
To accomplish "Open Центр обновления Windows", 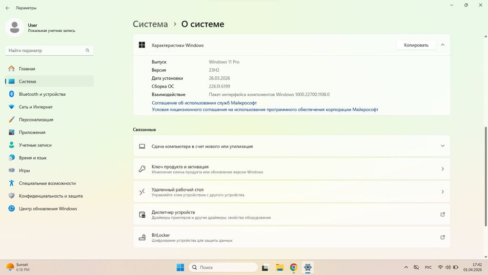I will 49,209.
